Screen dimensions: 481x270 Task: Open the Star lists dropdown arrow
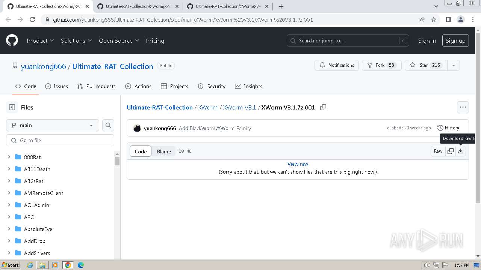[454, 65]
